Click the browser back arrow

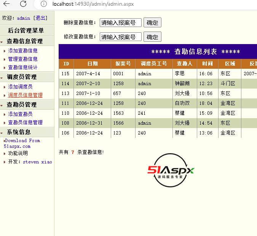(6, 4)
